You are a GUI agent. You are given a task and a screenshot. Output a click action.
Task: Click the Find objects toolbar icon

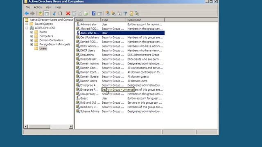click(x=131, y=13)
